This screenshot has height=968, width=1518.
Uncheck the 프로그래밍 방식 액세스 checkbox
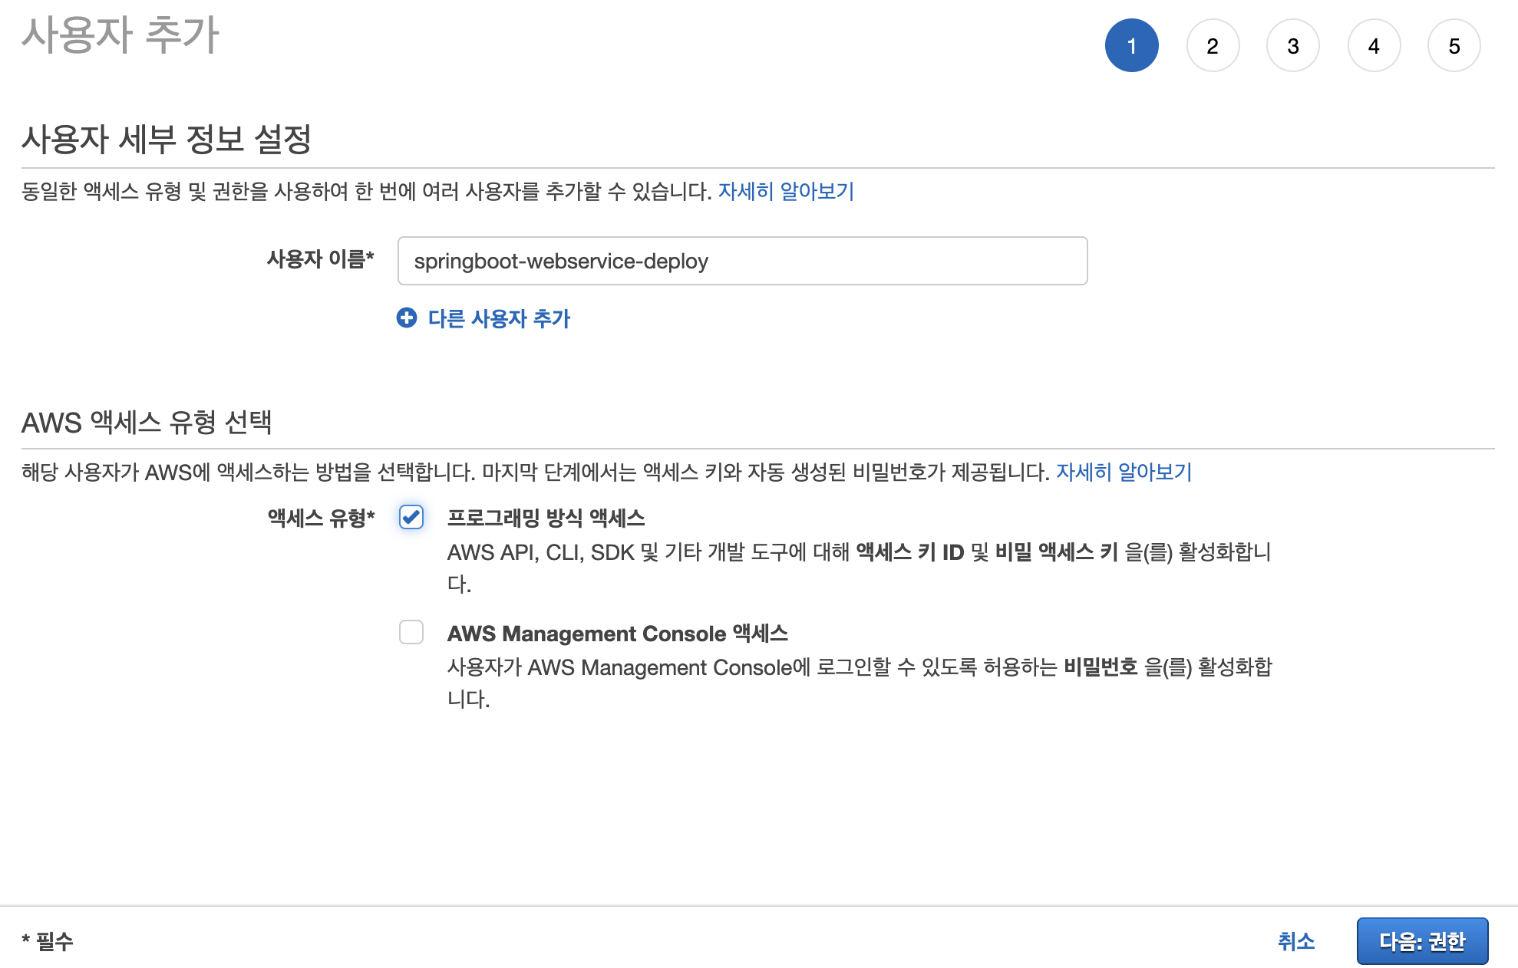pos(411,518)
